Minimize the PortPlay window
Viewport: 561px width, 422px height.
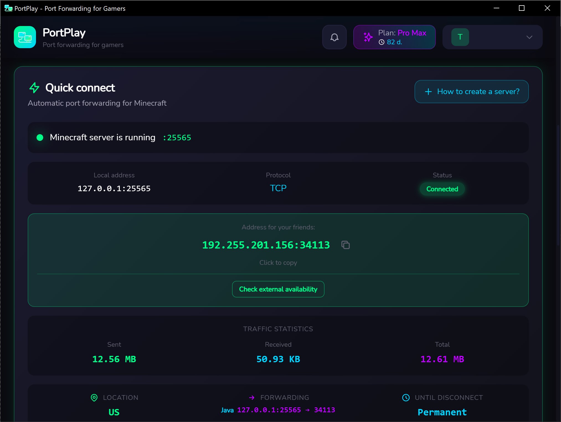tap(496, 8)
